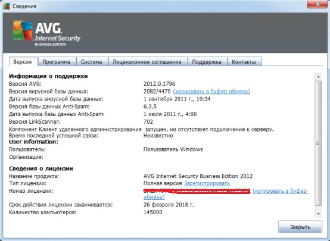Click the vertical scrollbar thumb
330x241 pixels.
coord(318,143)
